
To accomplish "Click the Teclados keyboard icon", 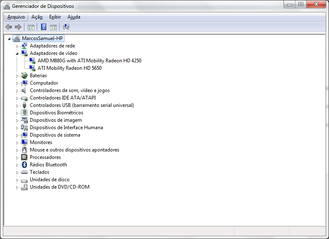I will [x=24, y=172].
